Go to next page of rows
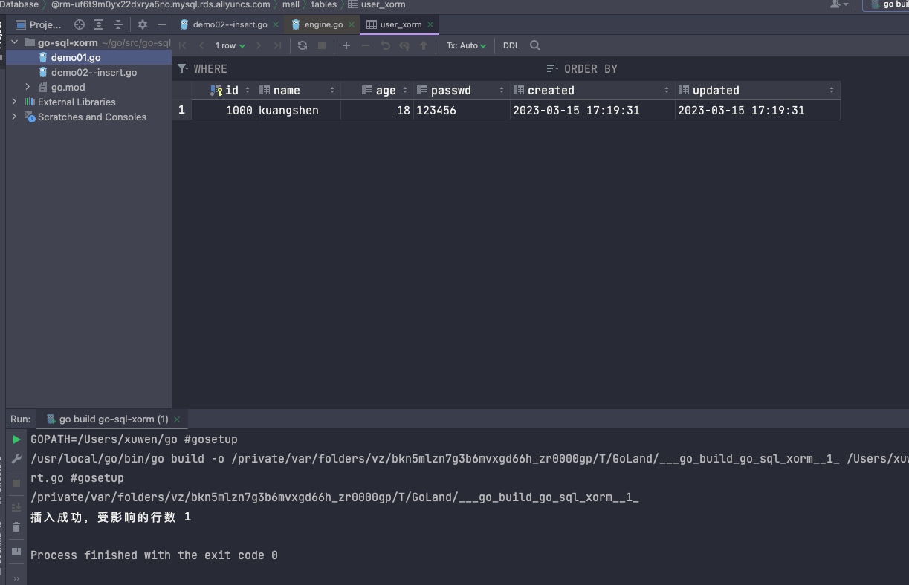This screenshot has width=909, height=585. click(x=259, y=45)
